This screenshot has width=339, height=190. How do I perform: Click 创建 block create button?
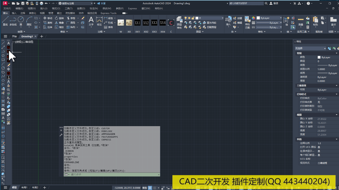point(238,18)
